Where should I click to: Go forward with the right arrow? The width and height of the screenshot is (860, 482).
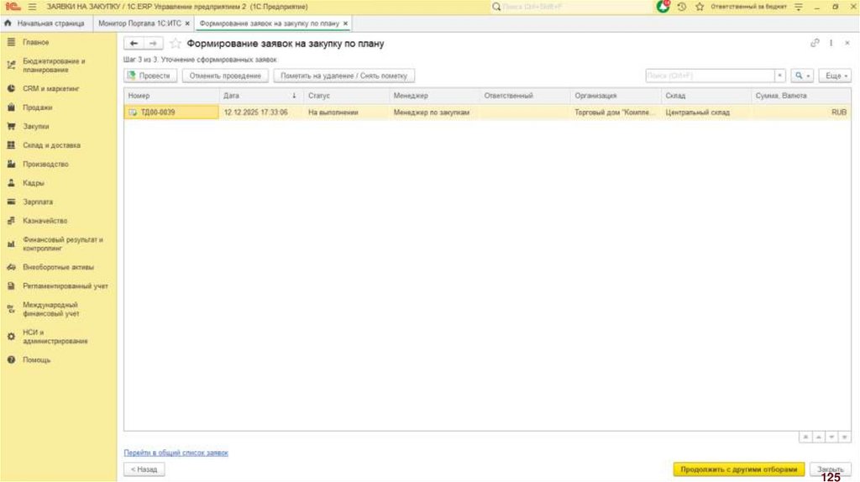(x=153, y=44)
